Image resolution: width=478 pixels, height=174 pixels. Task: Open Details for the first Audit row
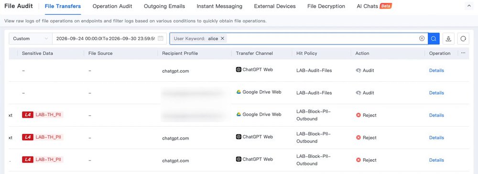436,70
